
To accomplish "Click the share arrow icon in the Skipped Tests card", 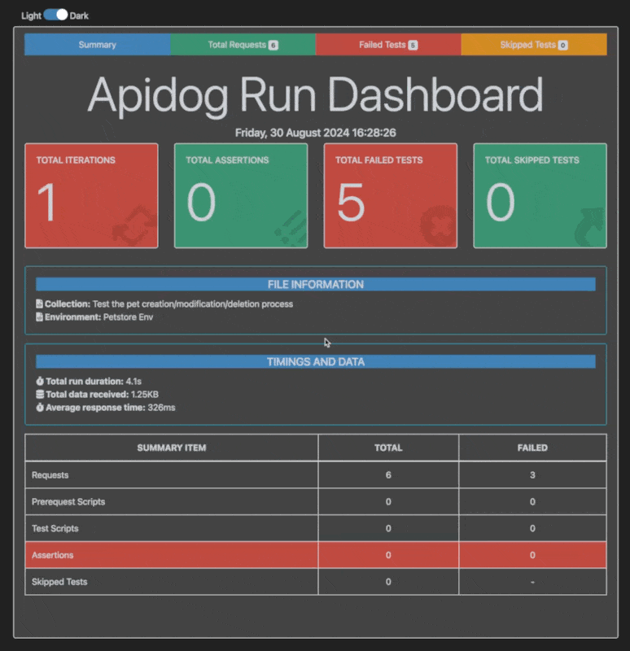I will (x=588, y=227).
